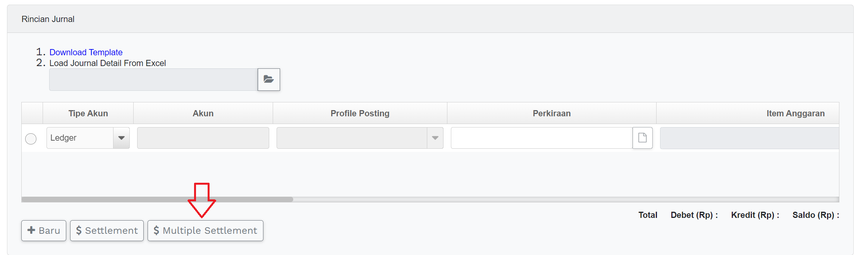858x255 pixels.
Task: Open the Multiple Settlement button
Action: click(205, 231)
